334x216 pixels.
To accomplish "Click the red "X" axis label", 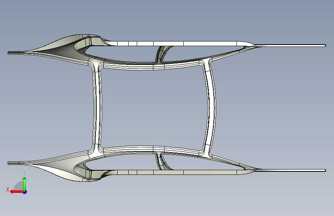I will click(8, 189).
